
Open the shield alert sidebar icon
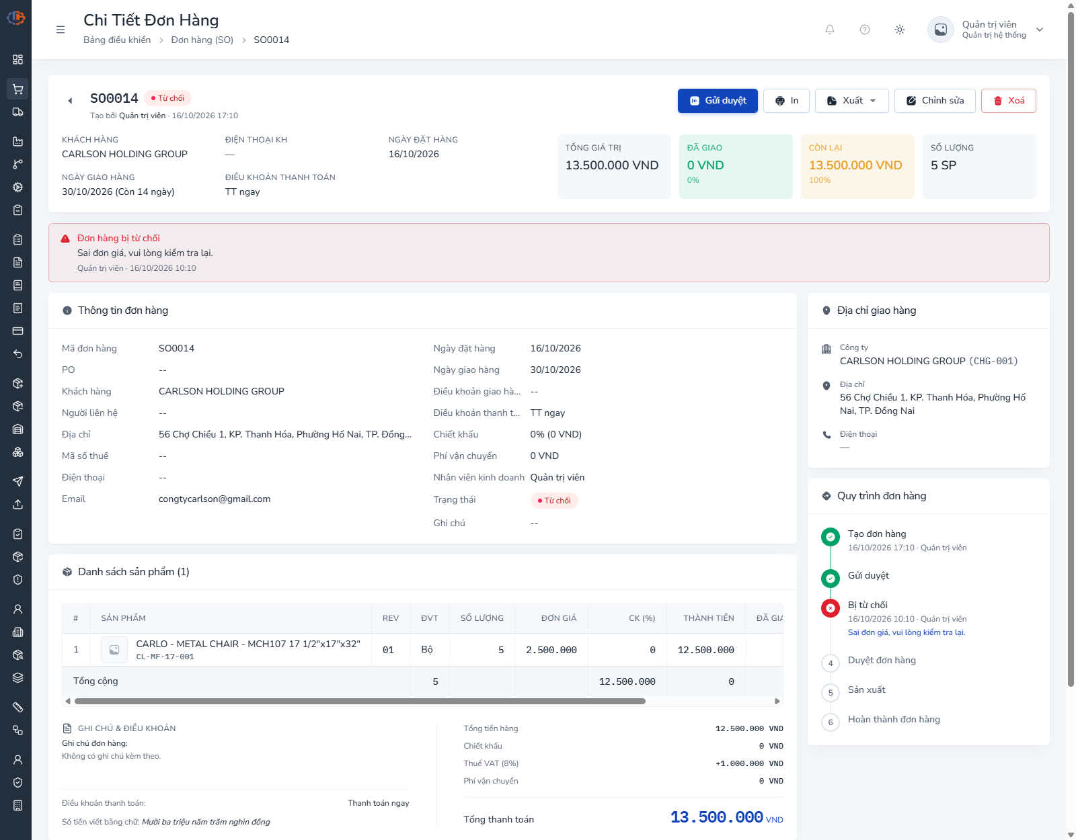[17, 579]
